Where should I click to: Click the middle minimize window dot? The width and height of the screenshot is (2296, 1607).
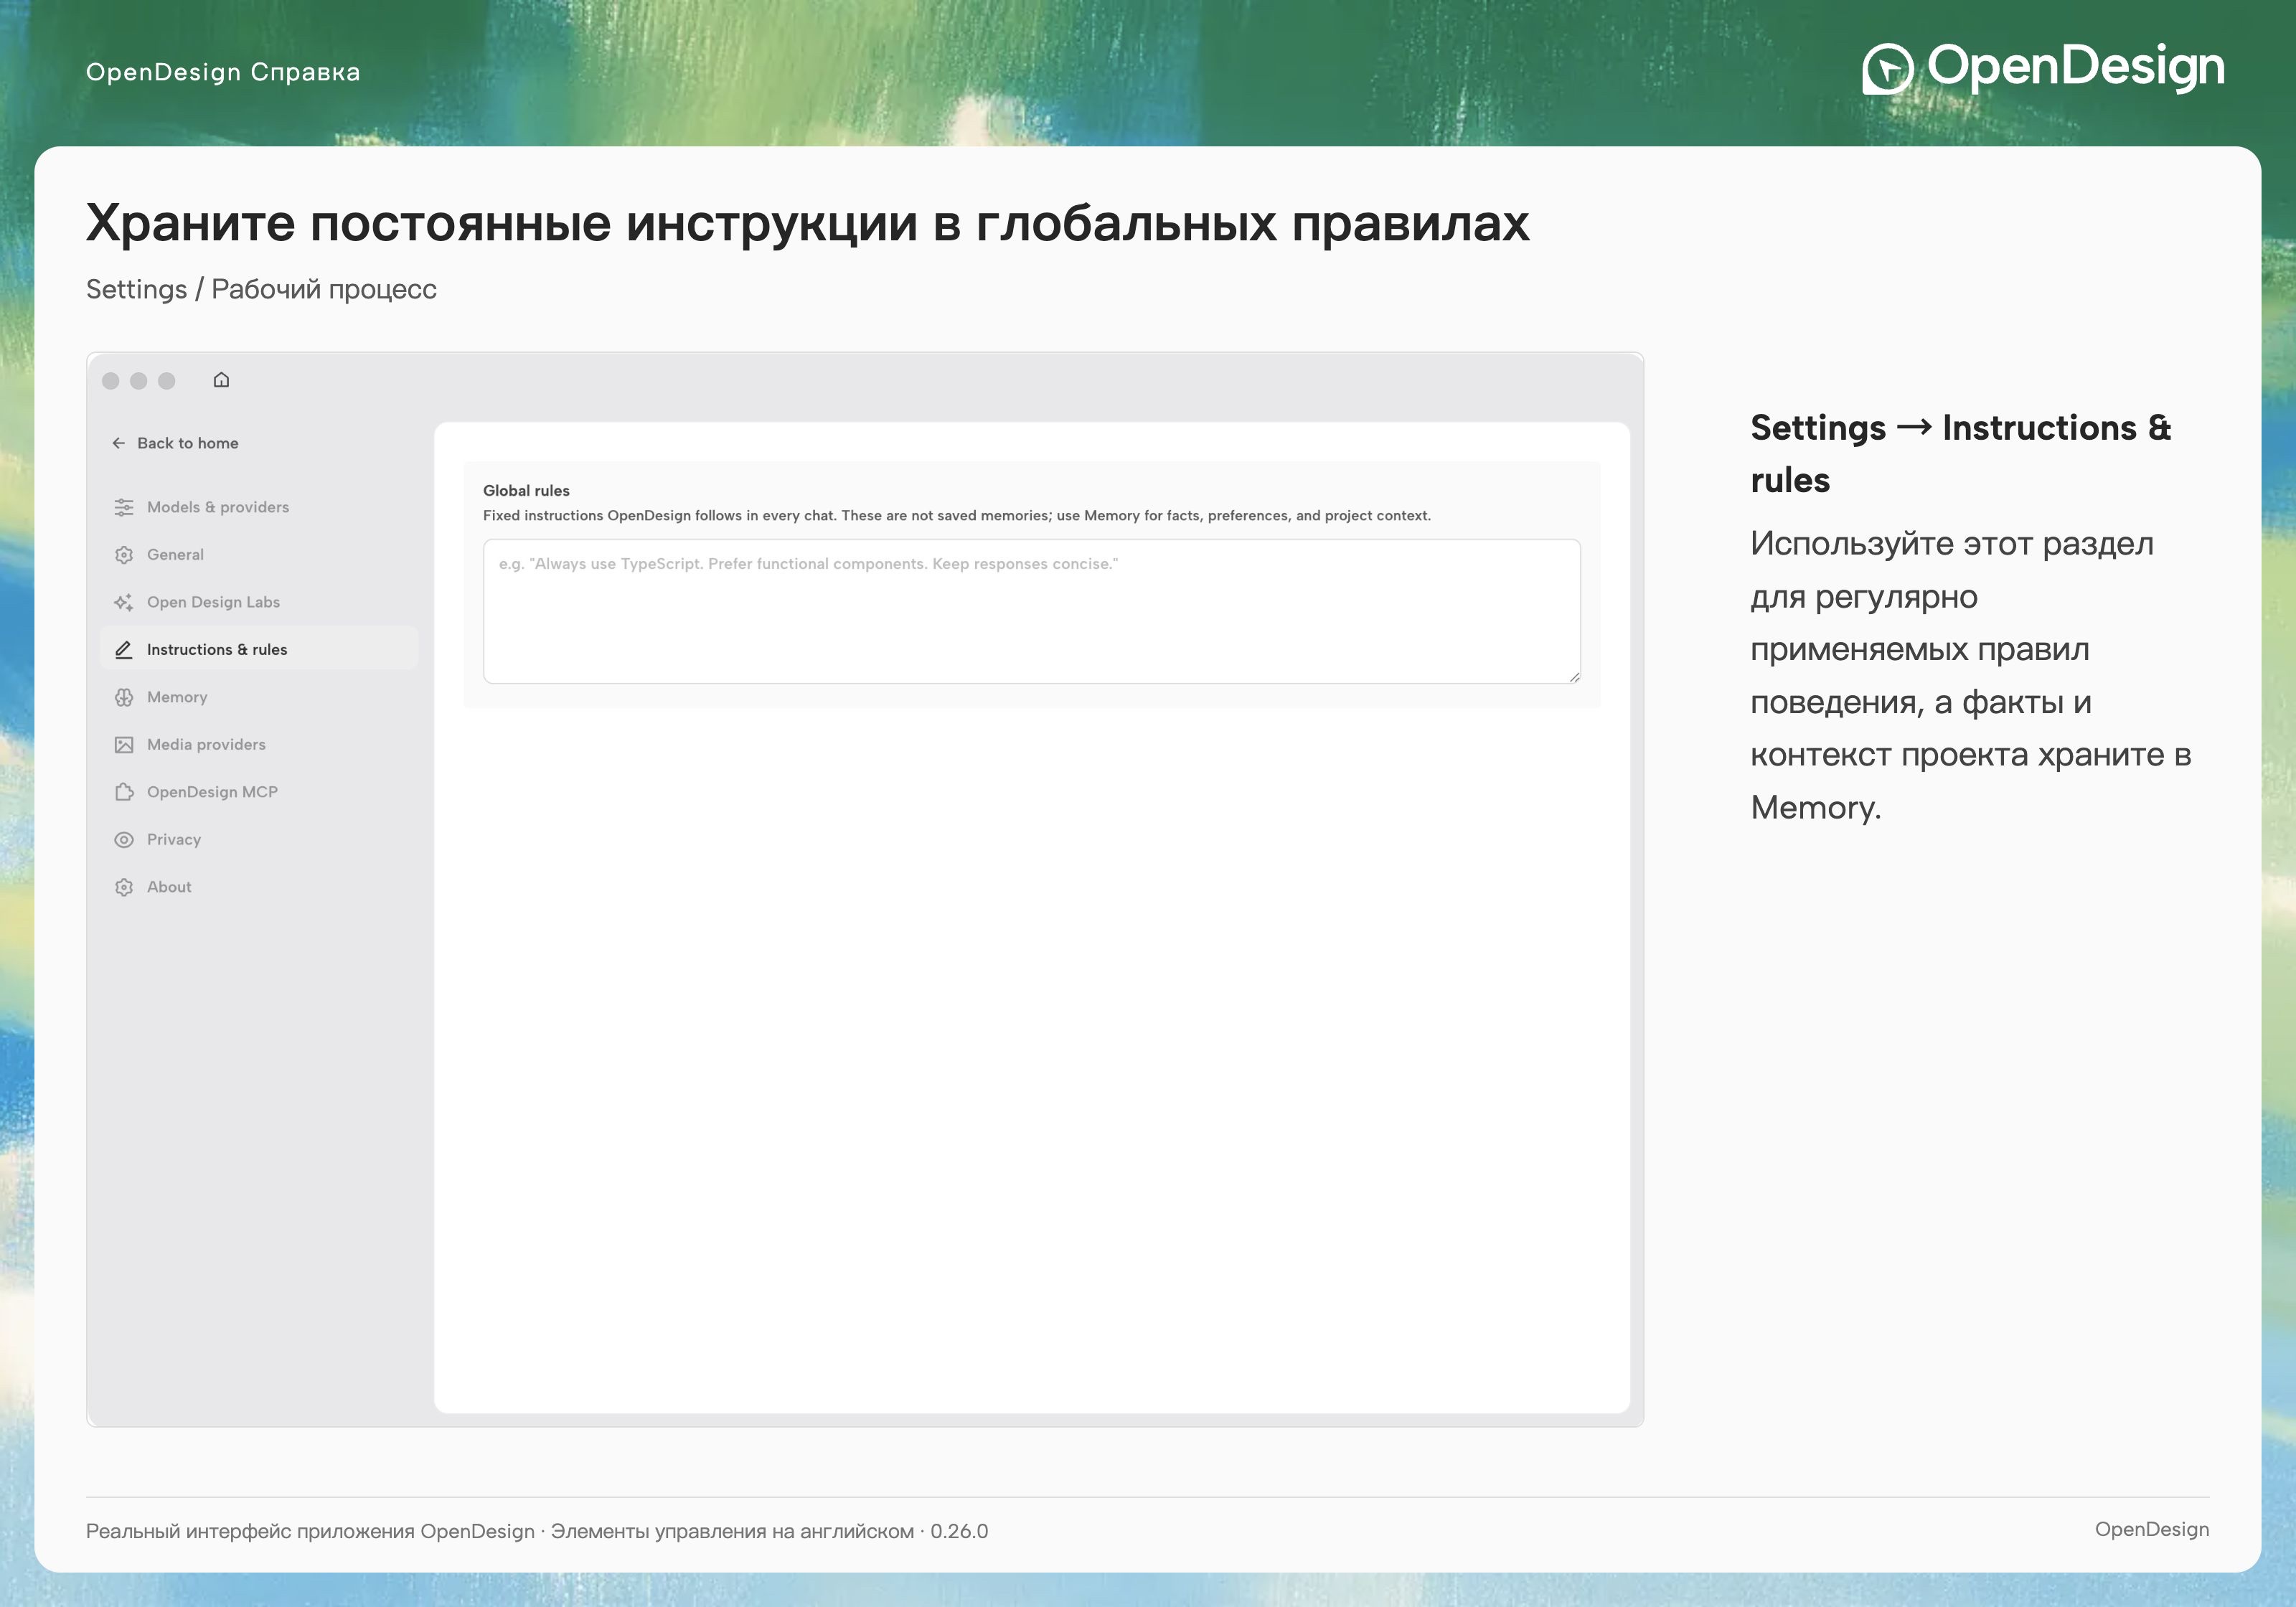[139, 381]
